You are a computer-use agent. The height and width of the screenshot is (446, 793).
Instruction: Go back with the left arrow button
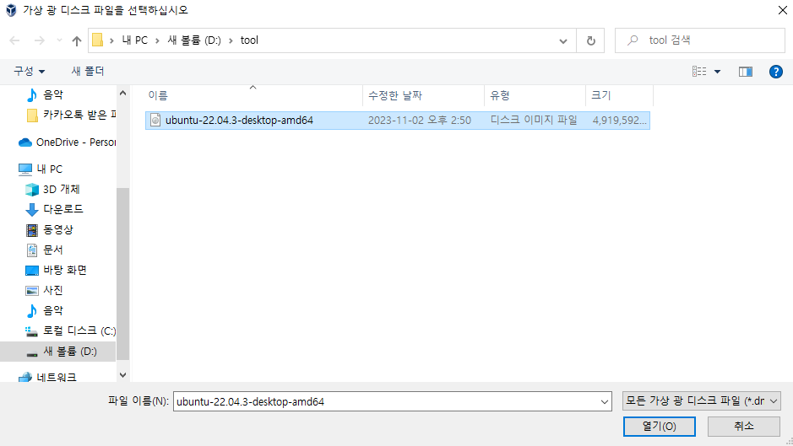[14, 40]
